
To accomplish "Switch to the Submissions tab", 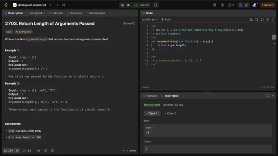I will pos(95,13).
